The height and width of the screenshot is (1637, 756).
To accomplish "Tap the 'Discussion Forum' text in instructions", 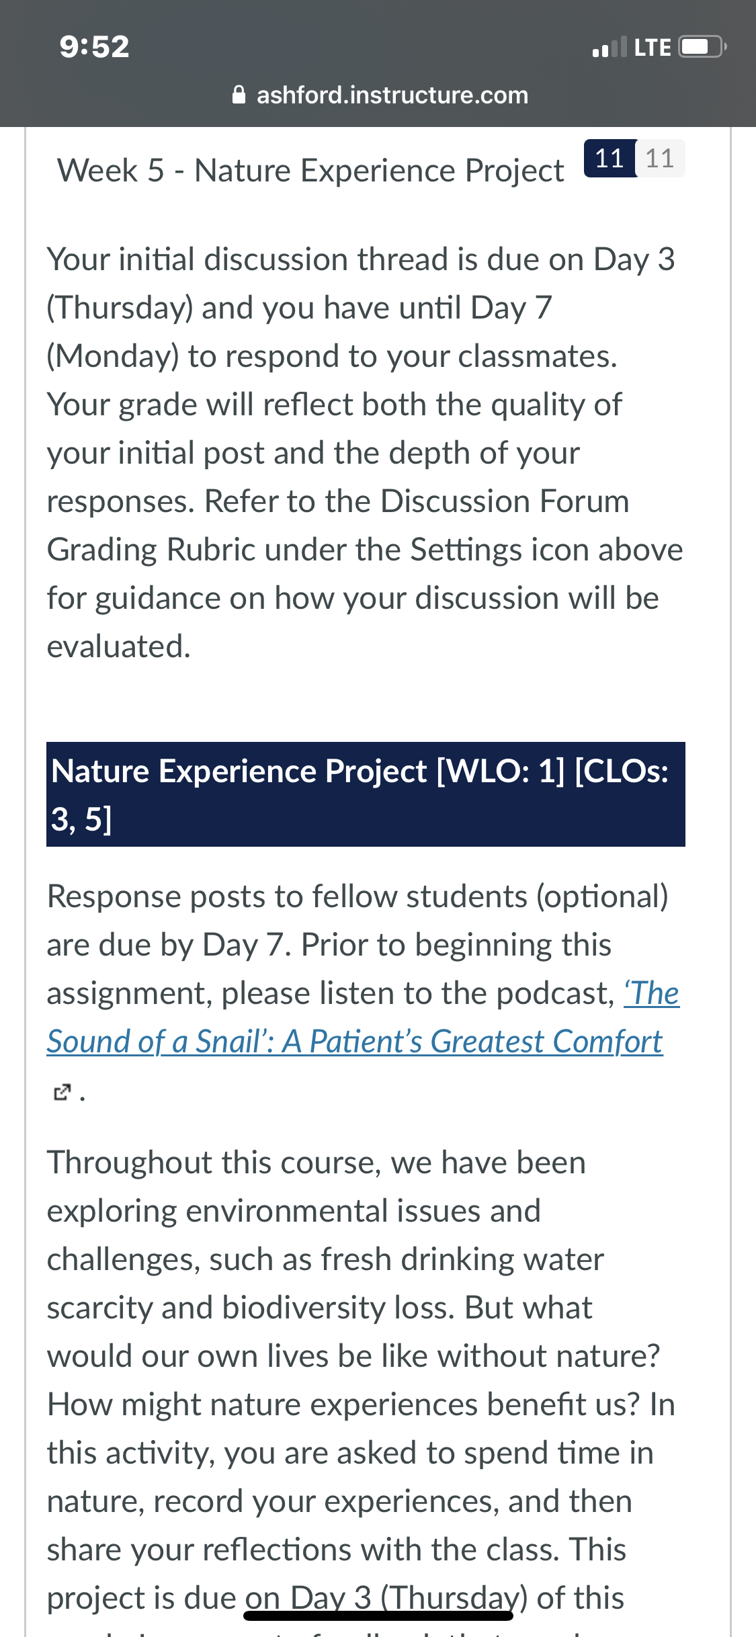I will click(x=505, y=501).
